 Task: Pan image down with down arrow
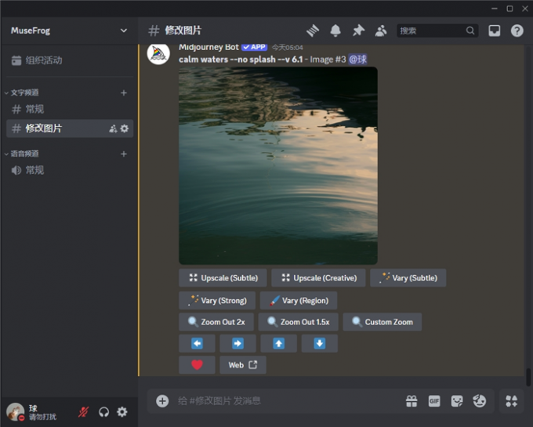319,343
